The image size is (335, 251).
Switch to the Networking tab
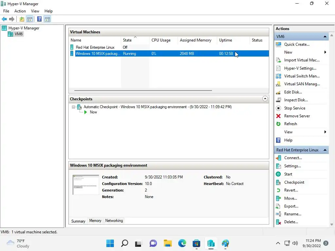coord(114,221)
